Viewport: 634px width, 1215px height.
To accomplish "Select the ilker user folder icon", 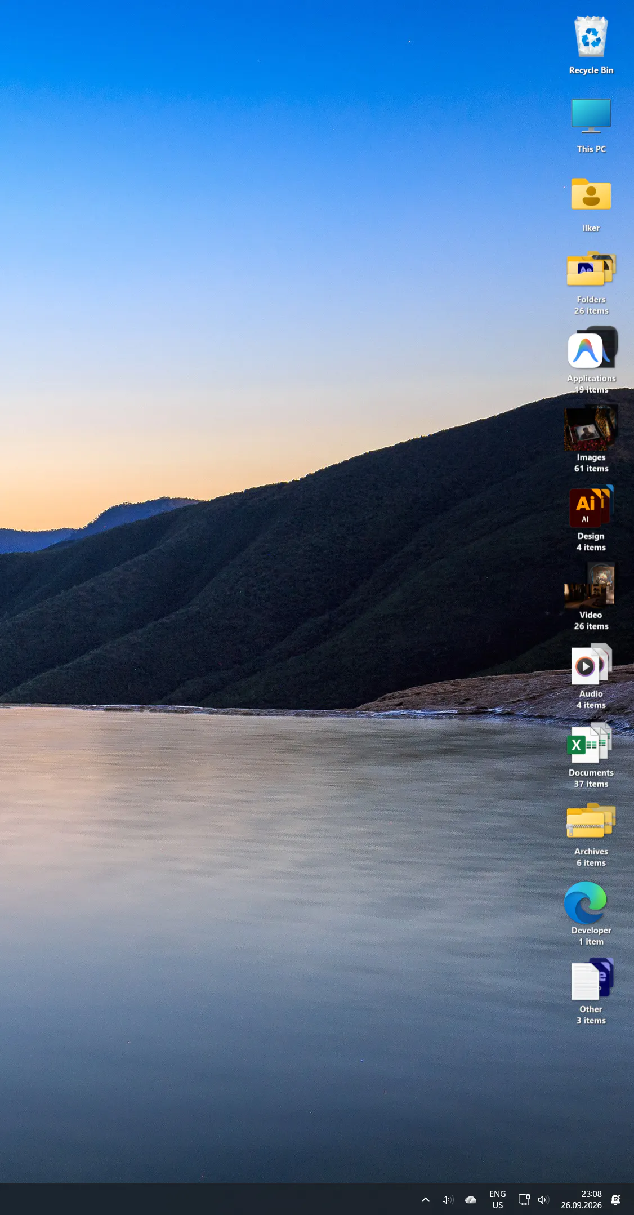I will coord(591,204).
